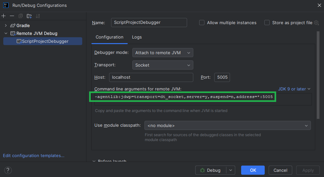Add a new configuration with the plus icon
This screenshot has width=324, height=177.
(4, 16)
